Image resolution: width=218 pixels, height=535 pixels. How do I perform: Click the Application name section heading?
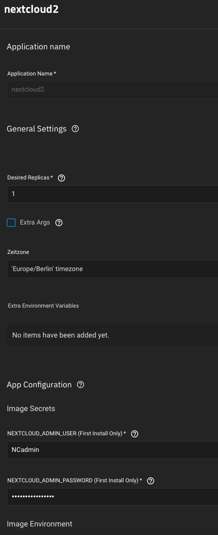(38, 47)
